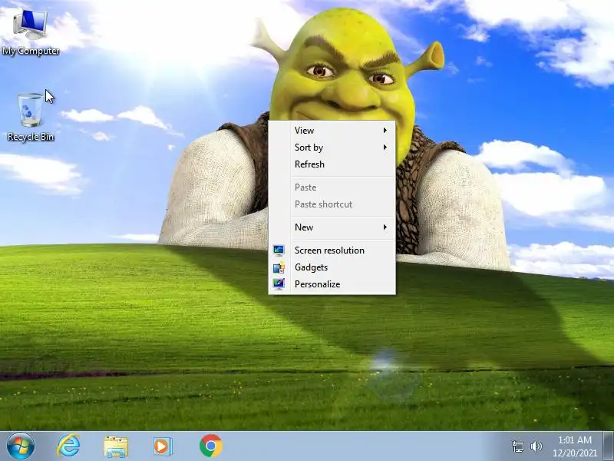Open the Windows Start orb
The height and width of the screenshot is (461, 614).
21,446
